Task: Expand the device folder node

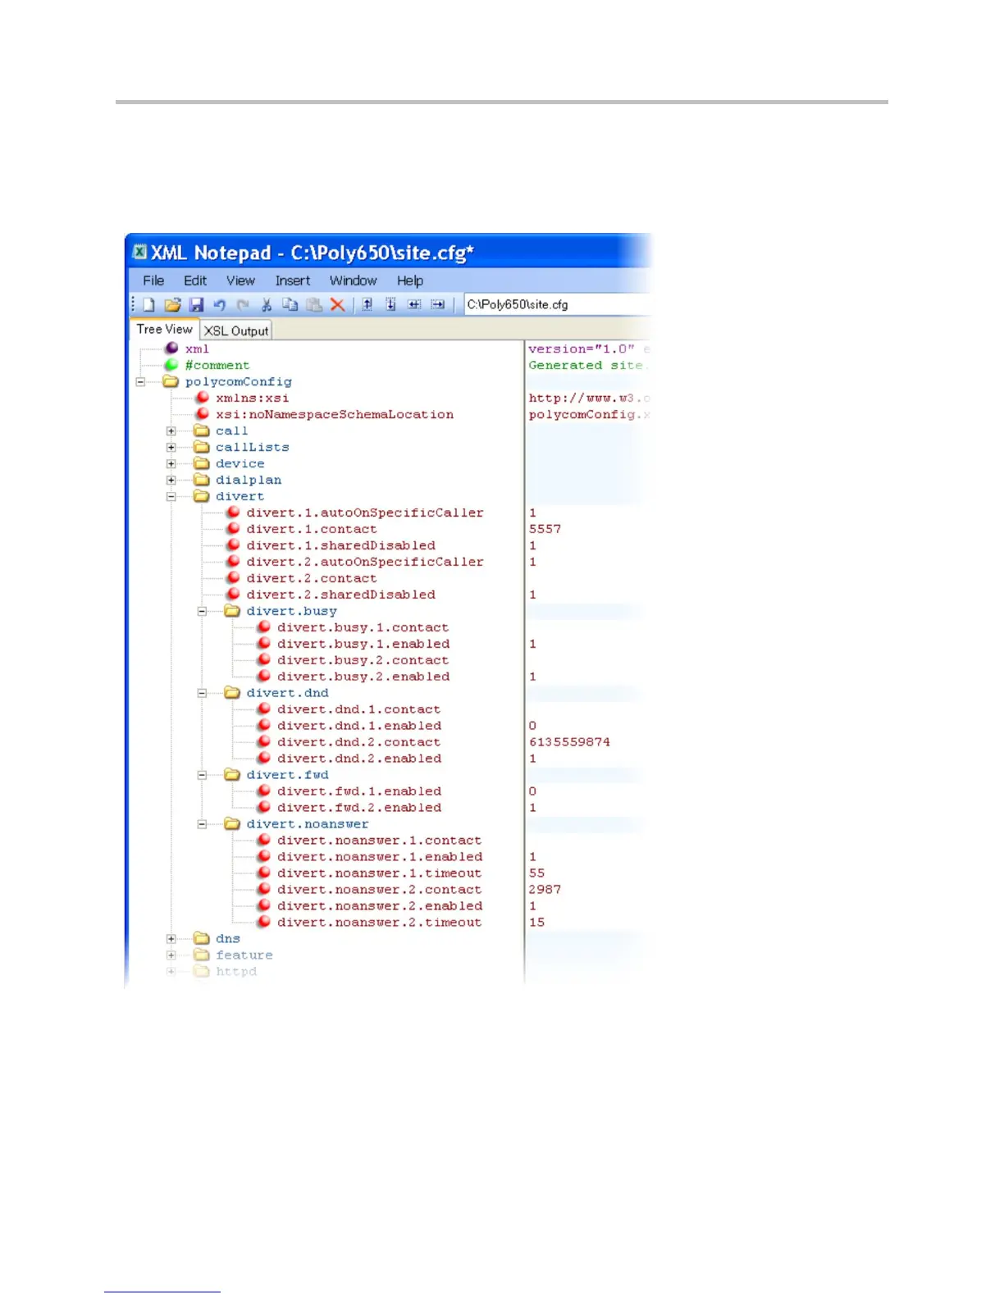Action: pos(171,463)
